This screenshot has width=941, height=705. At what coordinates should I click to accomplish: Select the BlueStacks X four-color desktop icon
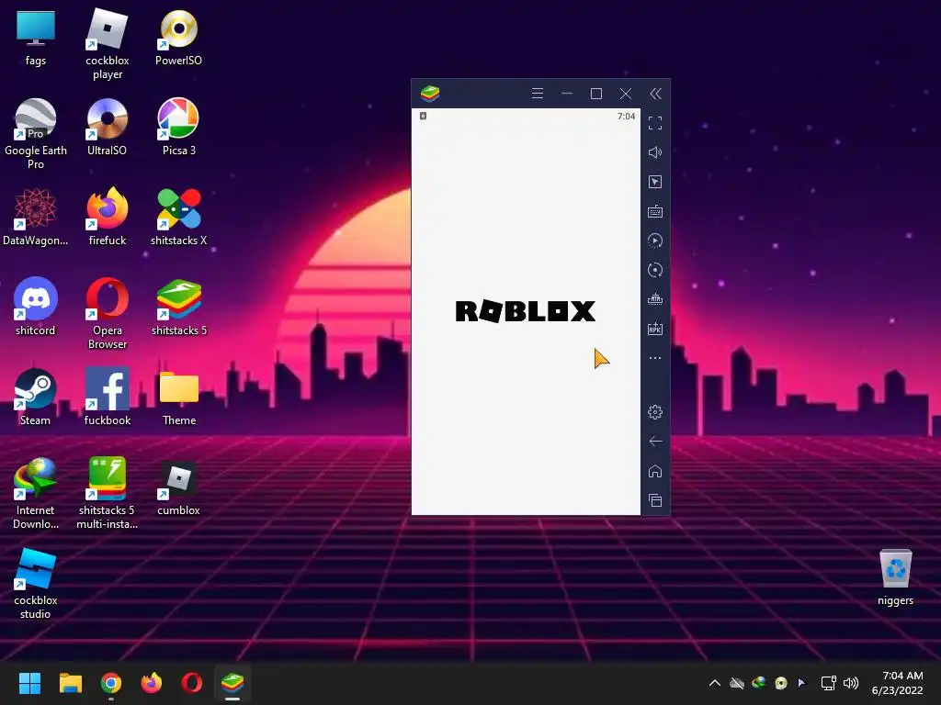(x=178, y=218)
